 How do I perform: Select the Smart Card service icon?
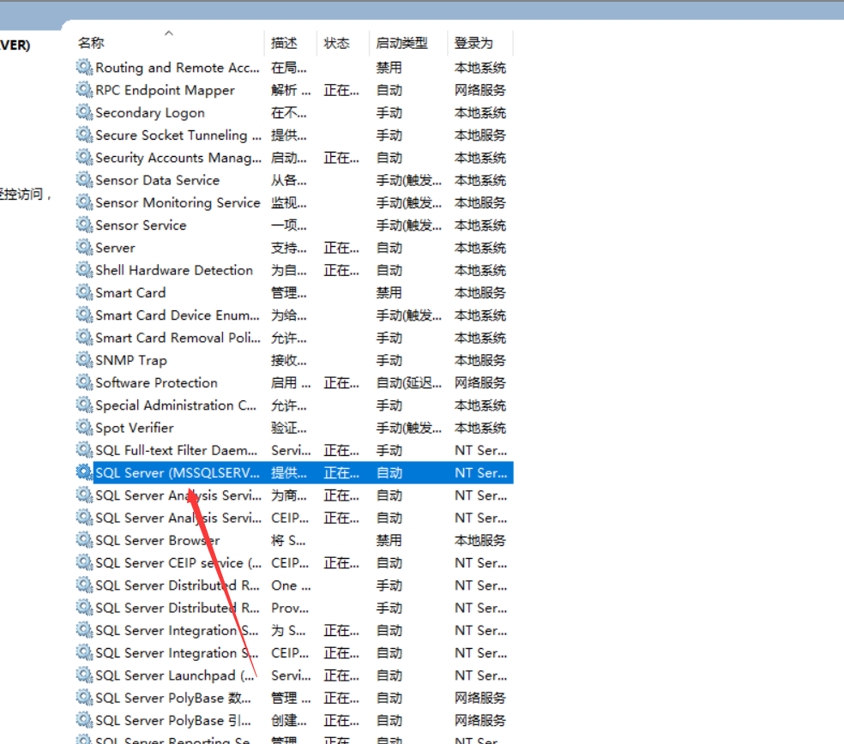[x=84, y=292]
